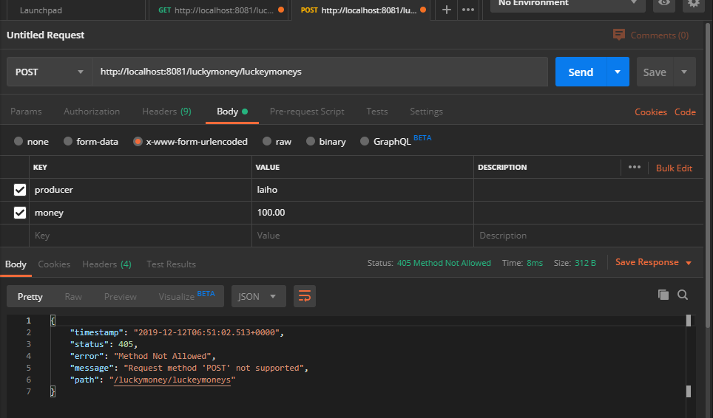Click the Comments speech bubble icon
The height and width of the screenshot is (418, 713).
point(619,35)
